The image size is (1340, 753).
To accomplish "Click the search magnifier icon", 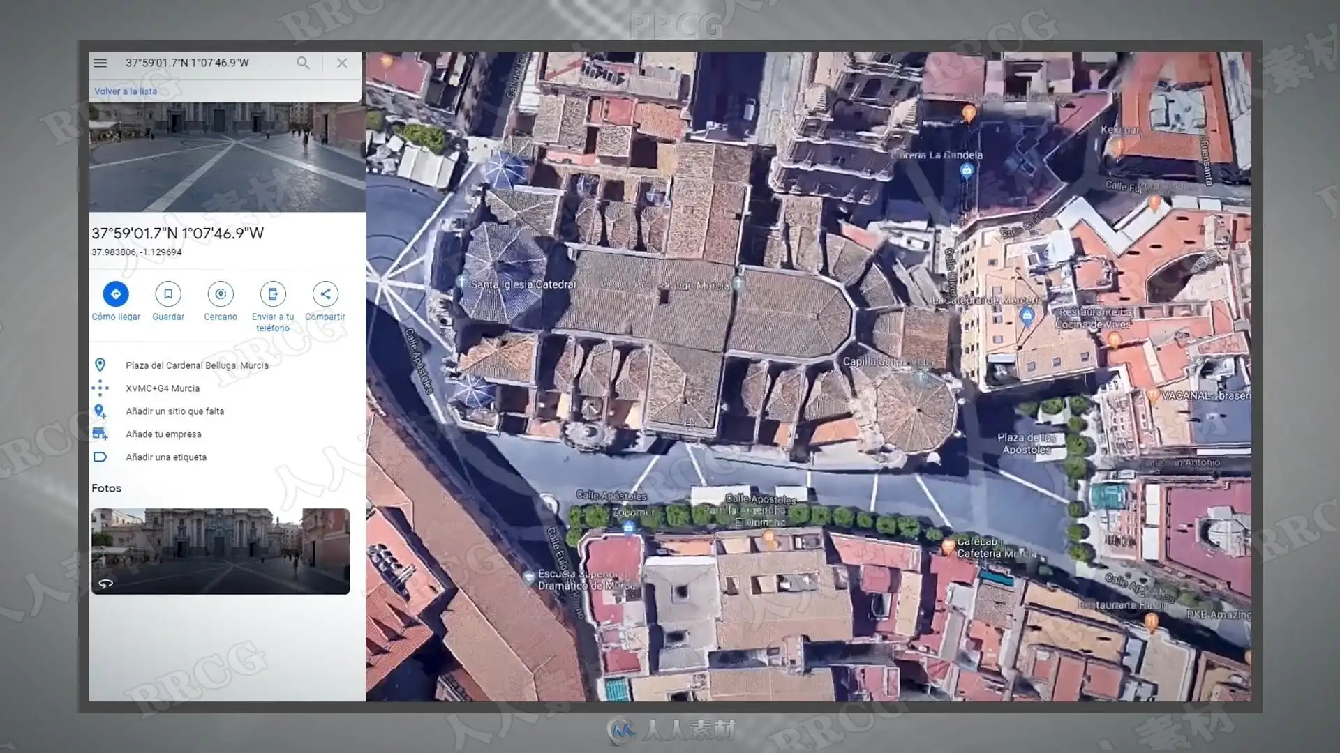I will click(x=303, y=63).
